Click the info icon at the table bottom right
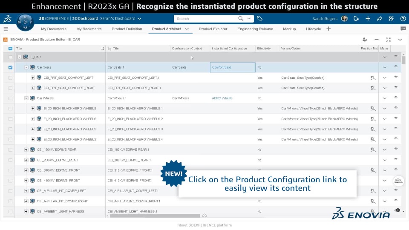 [x=397, y=210]
